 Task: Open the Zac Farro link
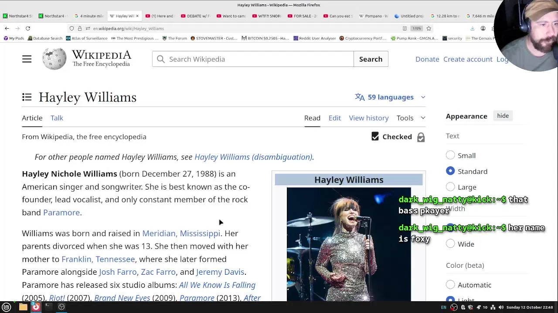[158, 272]
